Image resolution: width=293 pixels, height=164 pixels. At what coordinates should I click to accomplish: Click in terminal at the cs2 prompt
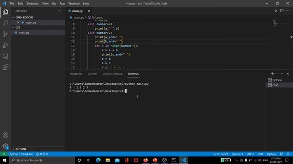pos(126,91)
